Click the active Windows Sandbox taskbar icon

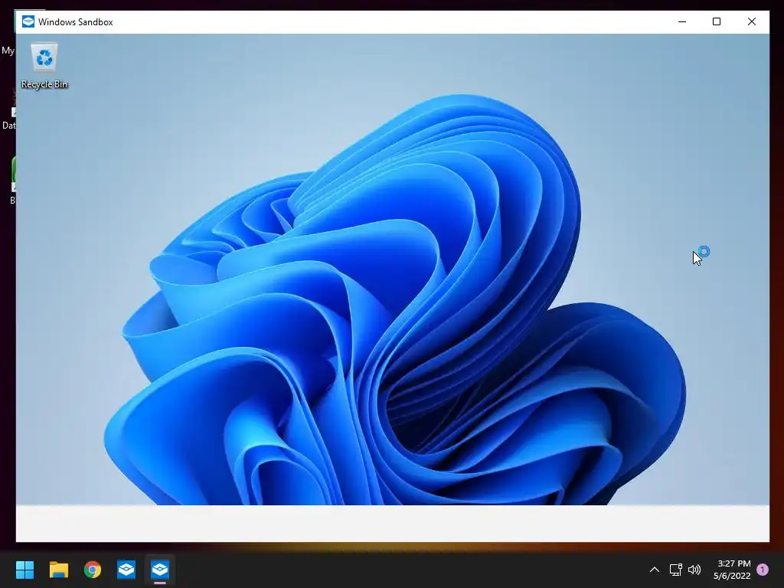pyautogui.click(x=160, y=570)
